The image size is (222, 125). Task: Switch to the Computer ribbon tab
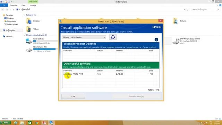14,6
